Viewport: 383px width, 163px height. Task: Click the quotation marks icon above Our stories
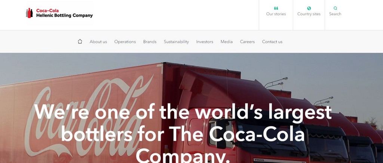pyautogui.click(x=276, y=8)
